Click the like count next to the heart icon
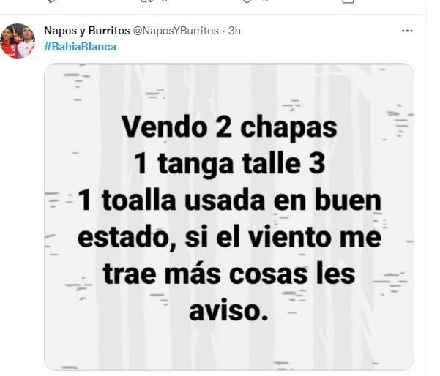This screenshot has height=376, width=440. [x=266, y=1]
